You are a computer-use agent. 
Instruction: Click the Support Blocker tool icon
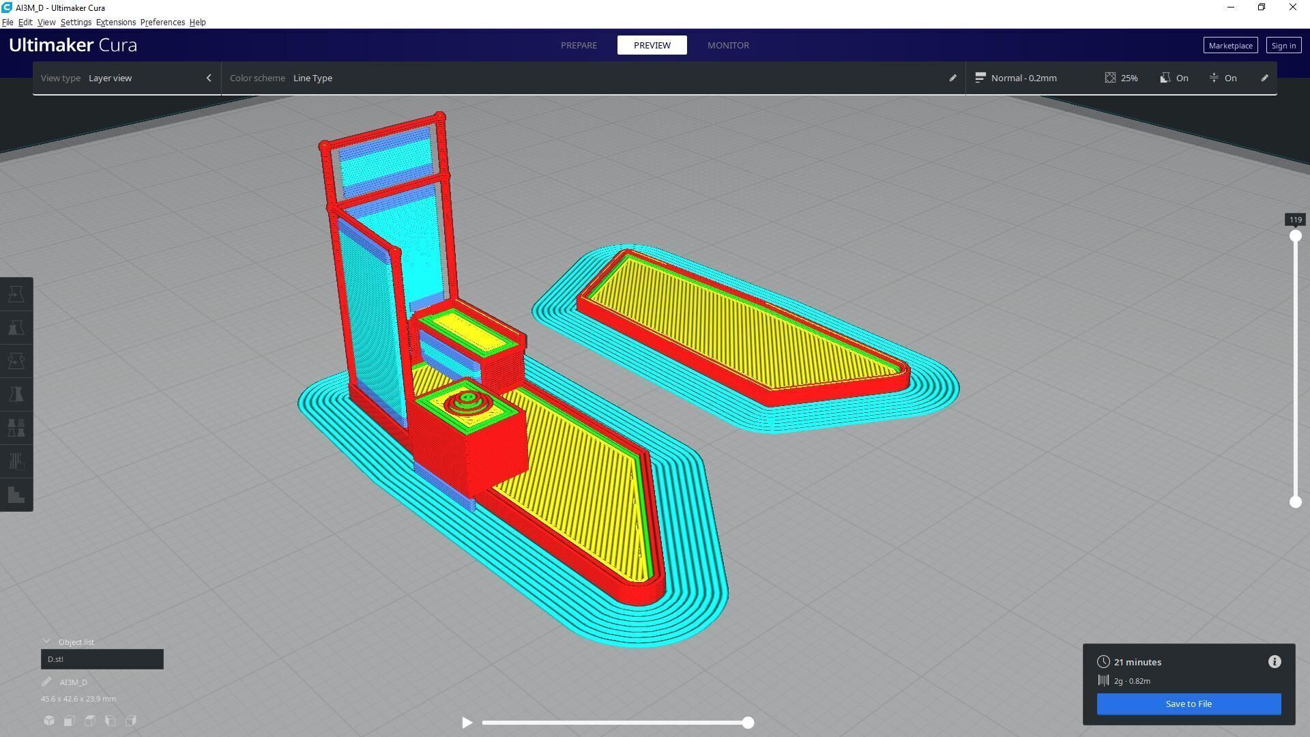point(16,461)
